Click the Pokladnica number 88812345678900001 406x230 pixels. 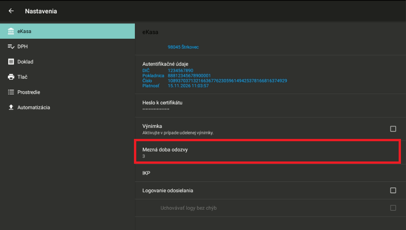click(189, 75)
